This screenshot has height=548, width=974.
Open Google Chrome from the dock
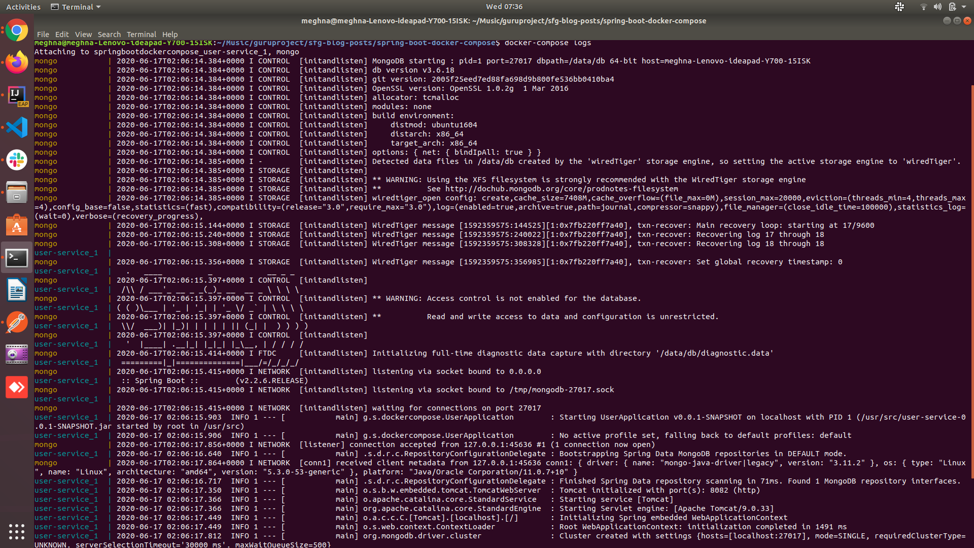coord(17,30)
